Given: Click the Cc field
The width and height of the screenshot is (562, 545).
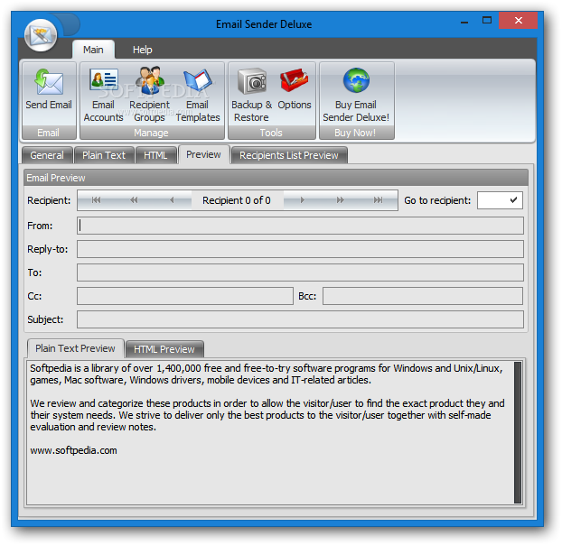Looking at the screenshot, I should 185,296.
